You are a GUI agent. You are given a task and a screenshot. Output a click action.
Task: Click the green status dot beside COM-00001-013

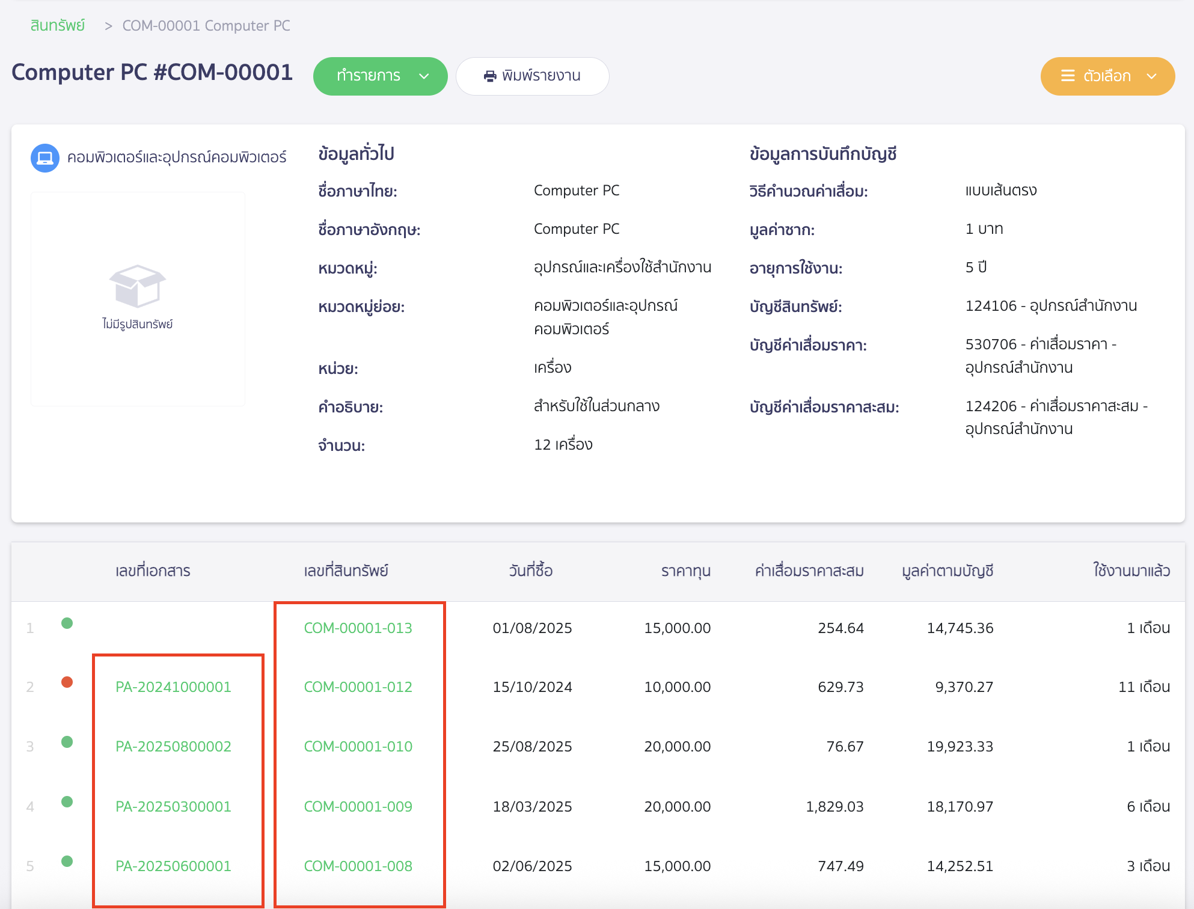67,624
